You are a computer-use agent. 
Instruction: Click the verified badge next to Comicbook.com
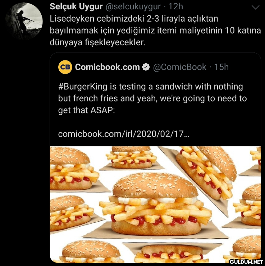[146, 67]
